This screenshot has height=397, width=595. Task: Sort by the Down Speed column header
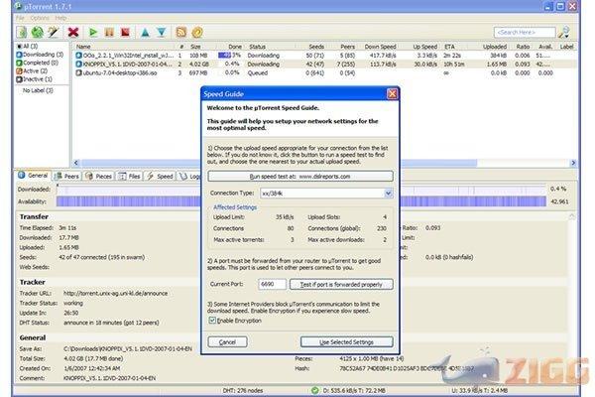click(380, 47)
